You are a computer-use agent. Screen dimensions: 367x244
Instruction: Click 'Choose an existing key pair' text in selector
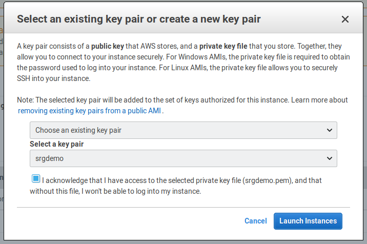78,130
